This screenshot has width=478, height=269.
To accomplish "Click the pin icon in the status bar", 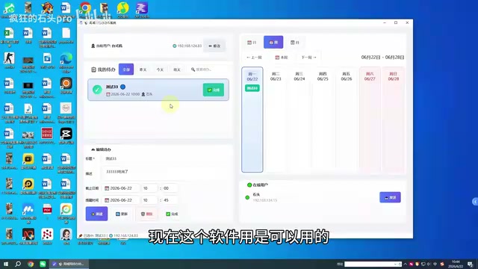I will 81,236.
